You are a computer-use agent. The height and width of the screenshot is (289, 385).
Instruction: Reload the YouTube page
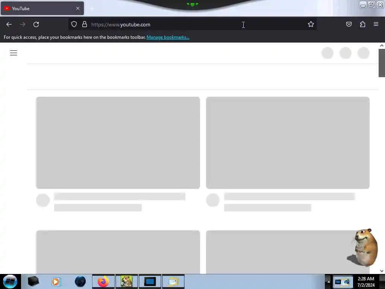click(x=36, y=24)
